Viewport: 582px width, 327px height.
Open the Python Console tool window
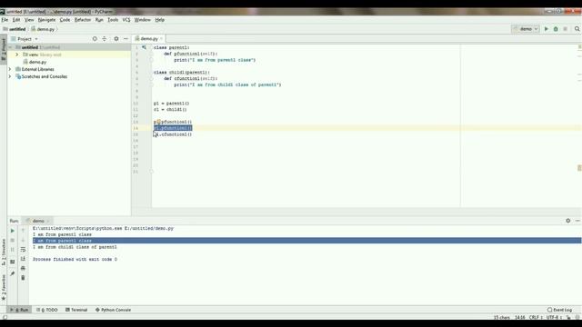coord(113,310)
